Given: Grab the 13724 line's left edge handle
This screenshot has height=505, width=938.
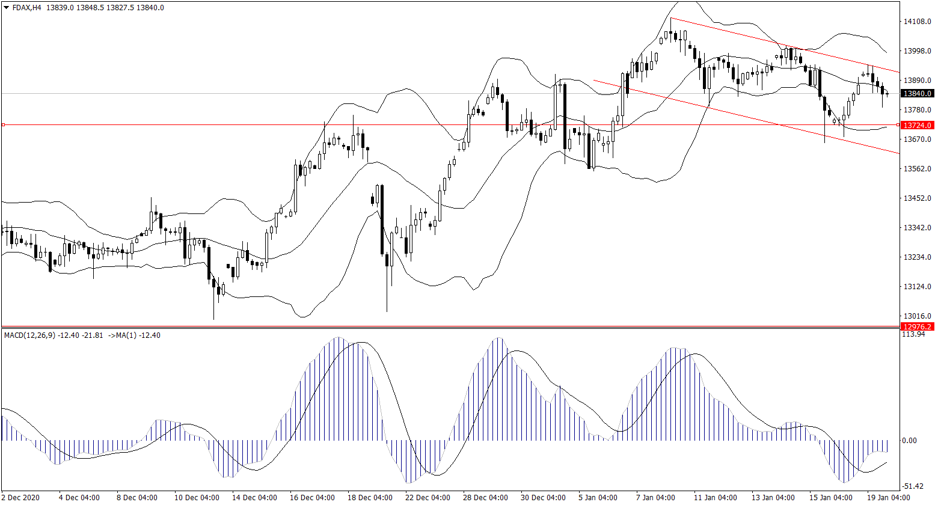Looking at the screenshot, I should coord(3,125).
